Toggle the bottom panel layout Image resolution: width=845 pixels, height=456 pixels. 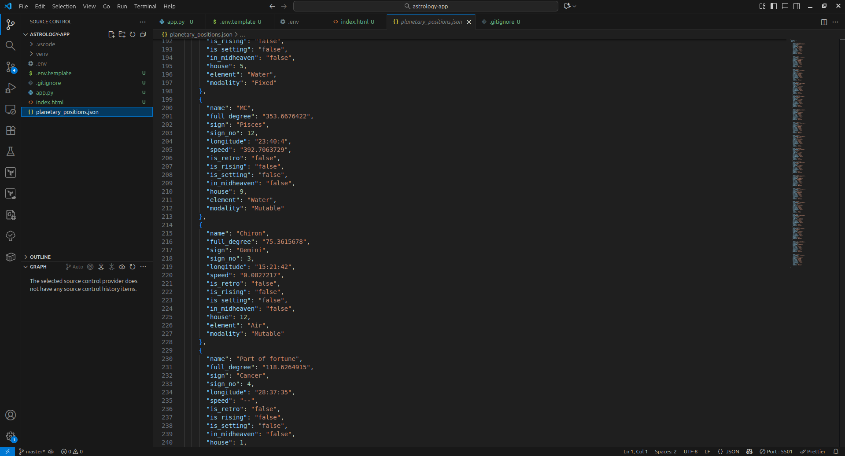[785, 6]
